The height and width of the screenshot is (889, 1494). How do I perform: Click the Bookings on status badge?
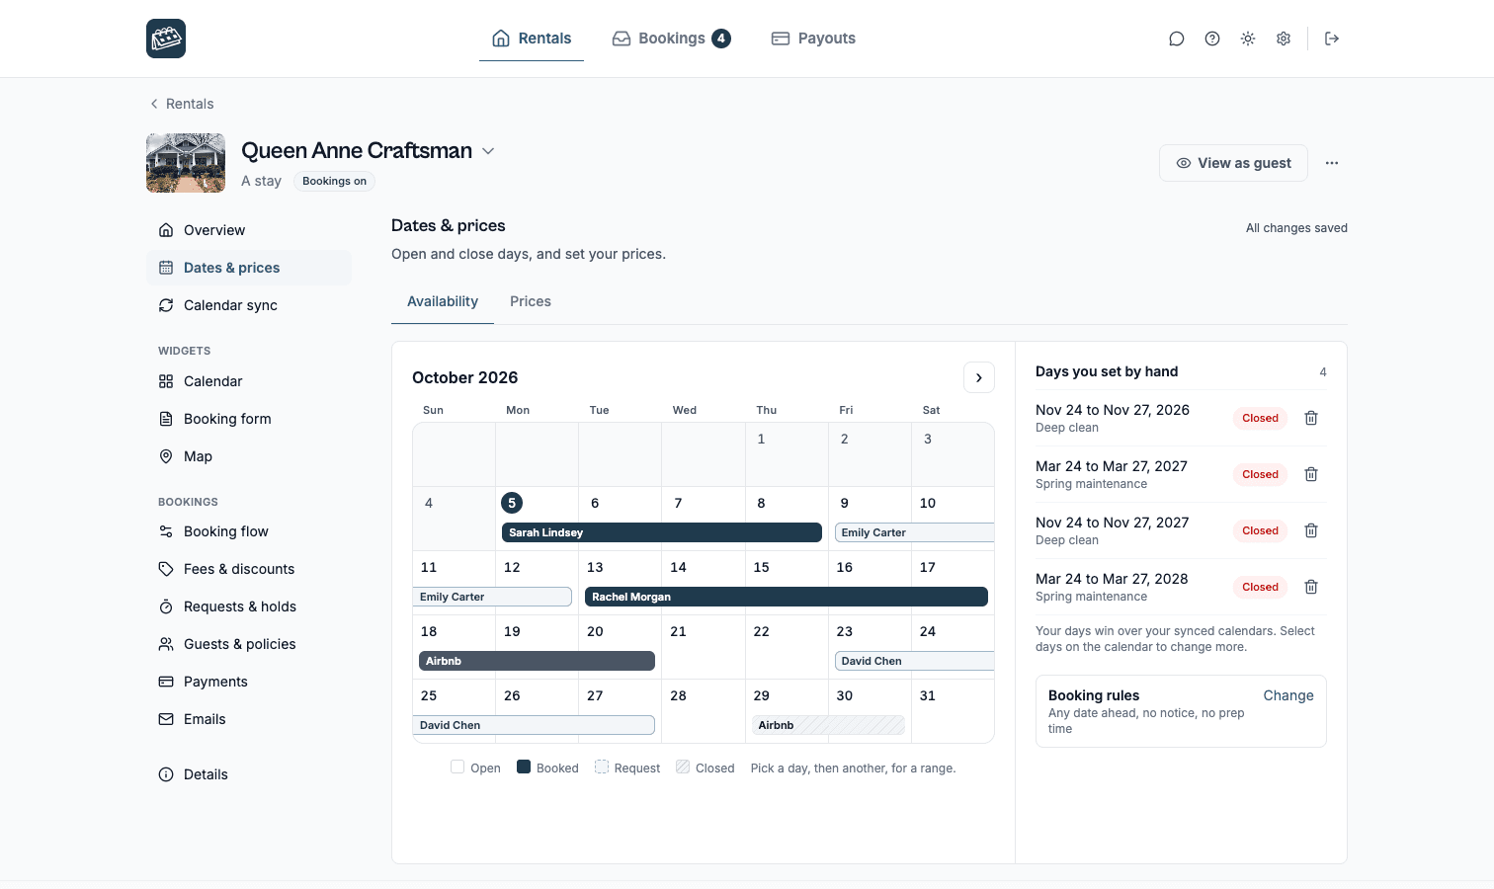pos(334,181)
